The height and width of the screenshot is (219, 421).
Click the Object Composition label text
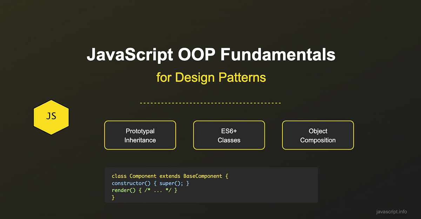pos(318,135)
